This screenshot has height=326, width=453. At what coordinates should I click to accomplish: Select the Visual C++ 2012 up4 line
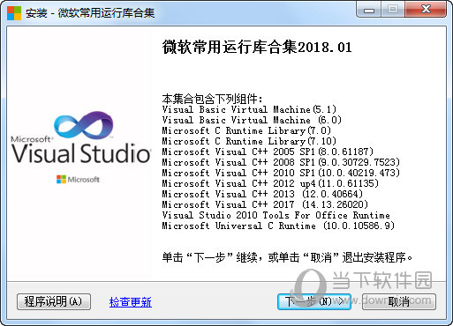[270, 183]
